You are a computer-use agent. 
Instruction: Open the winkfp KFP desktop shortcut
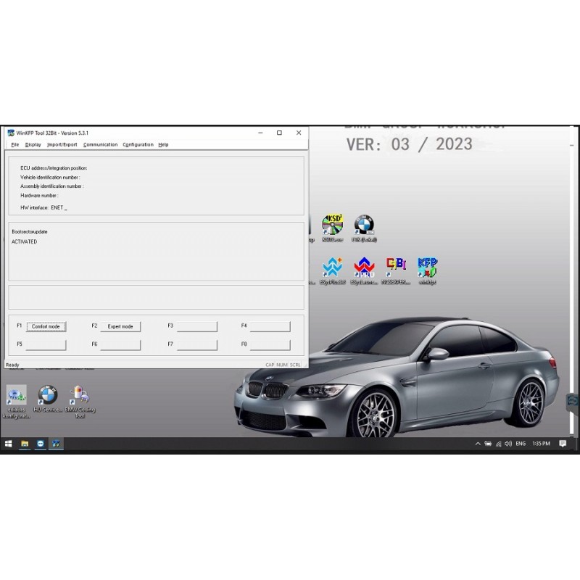[427, 265]
